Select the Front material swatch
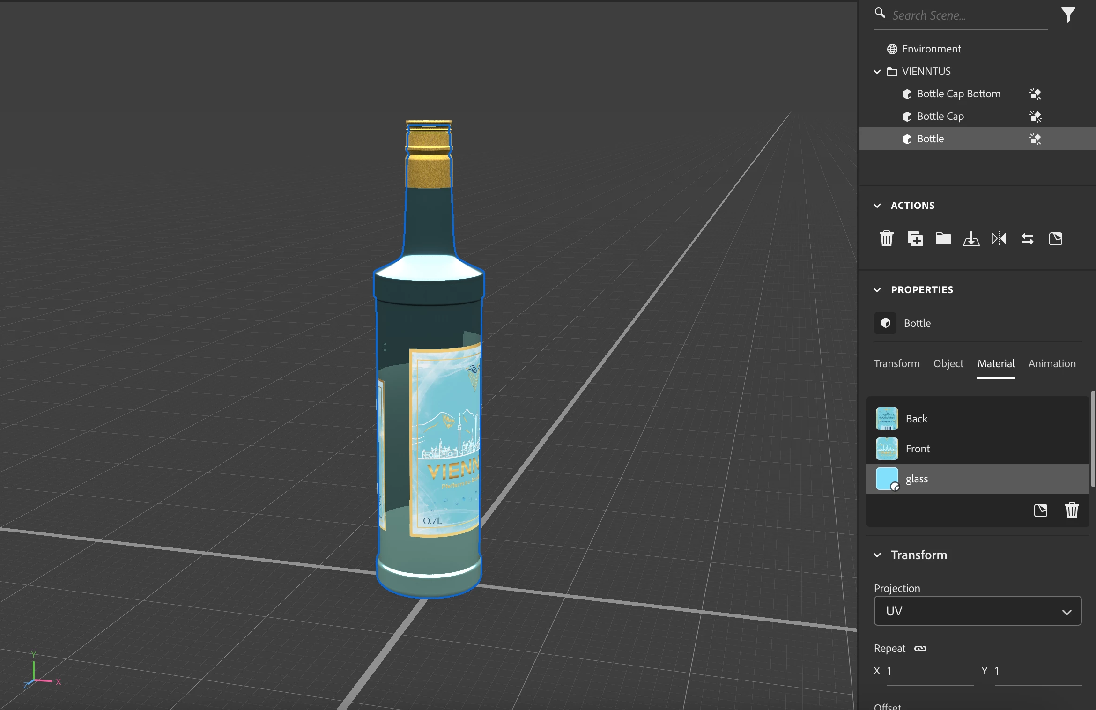This screenshot has height=710, width=1096. 887,449
